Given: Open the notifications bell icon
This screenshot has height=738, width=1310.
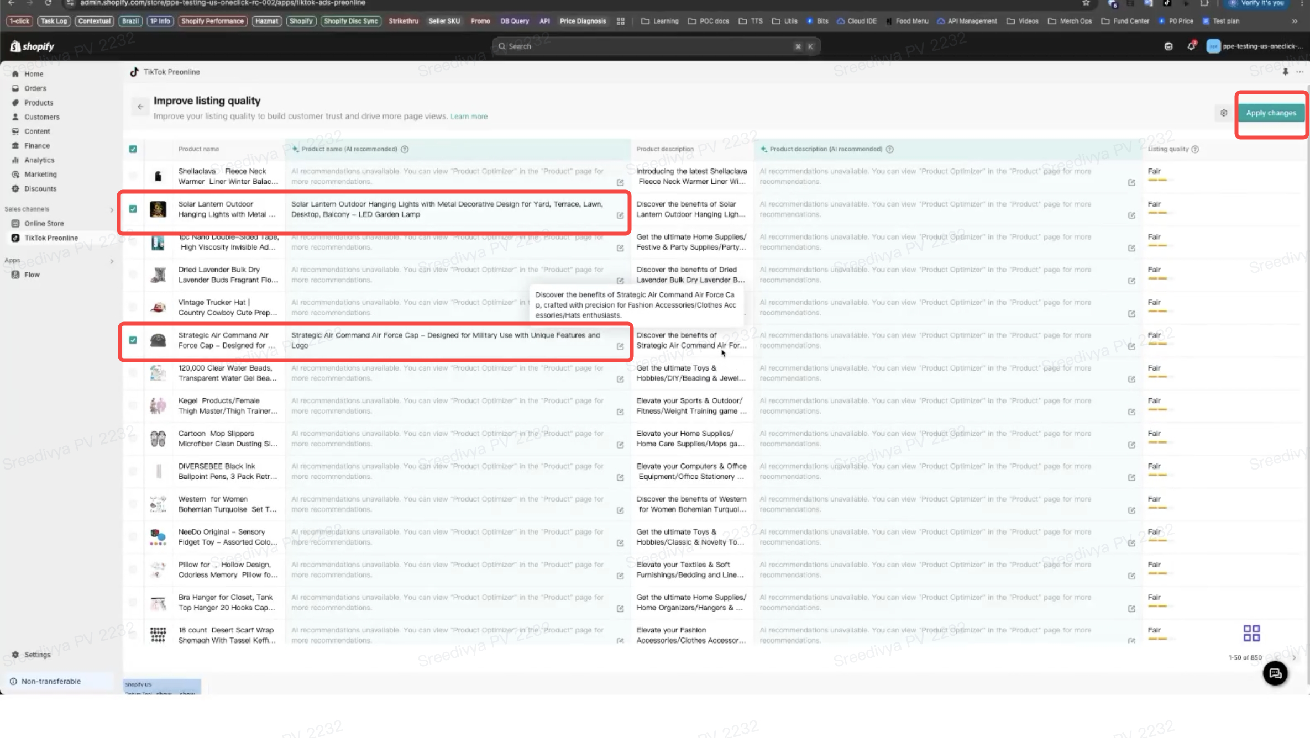Looking at the screenshot, I should pyautogui.click(x=1191, y=46).
